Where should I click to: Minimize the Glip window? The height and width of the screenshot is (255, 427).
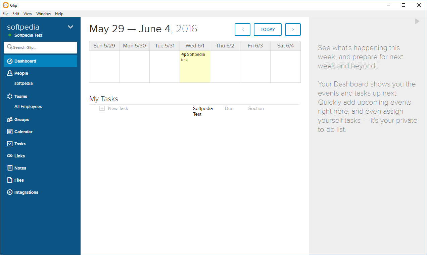pos(388,5)
